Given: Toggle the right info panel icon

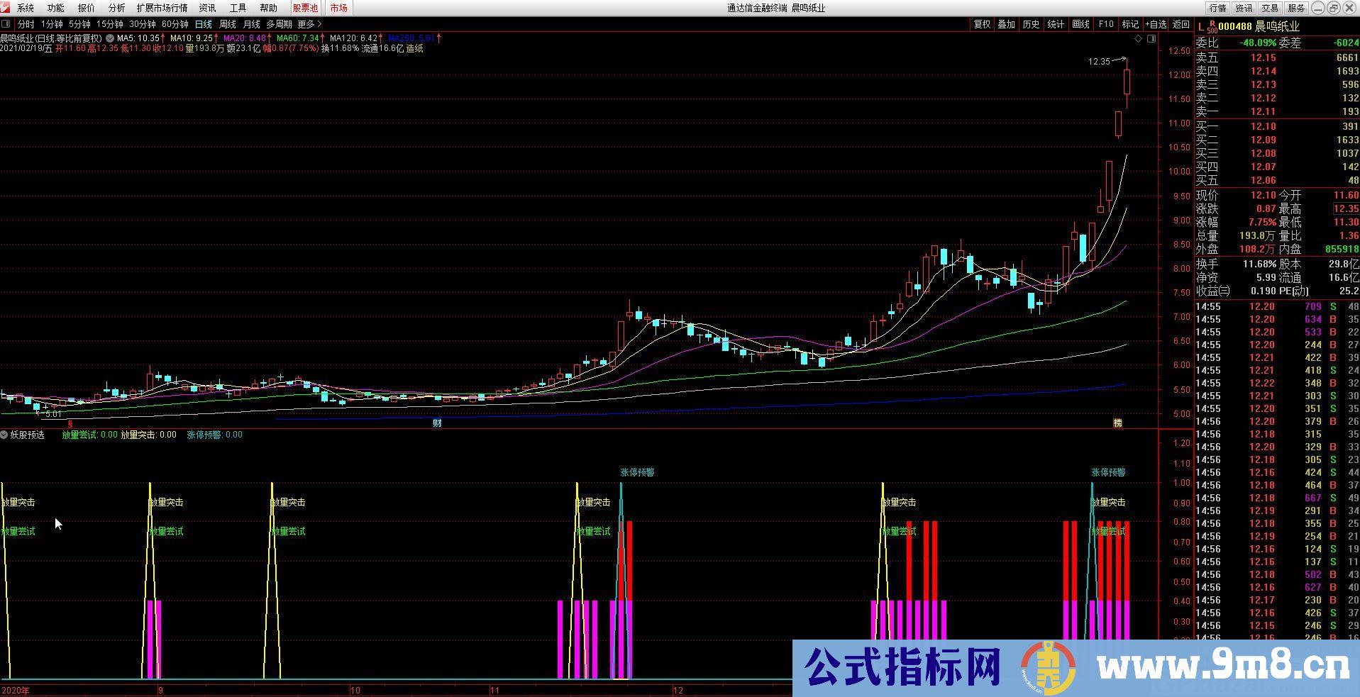Looking at the screenshot, I should (1151, 39).
